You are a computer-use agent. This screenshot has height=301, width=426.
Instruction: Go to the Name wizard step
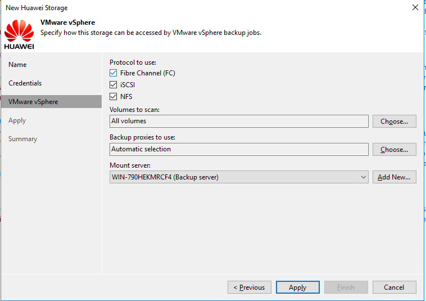(17, 65)
